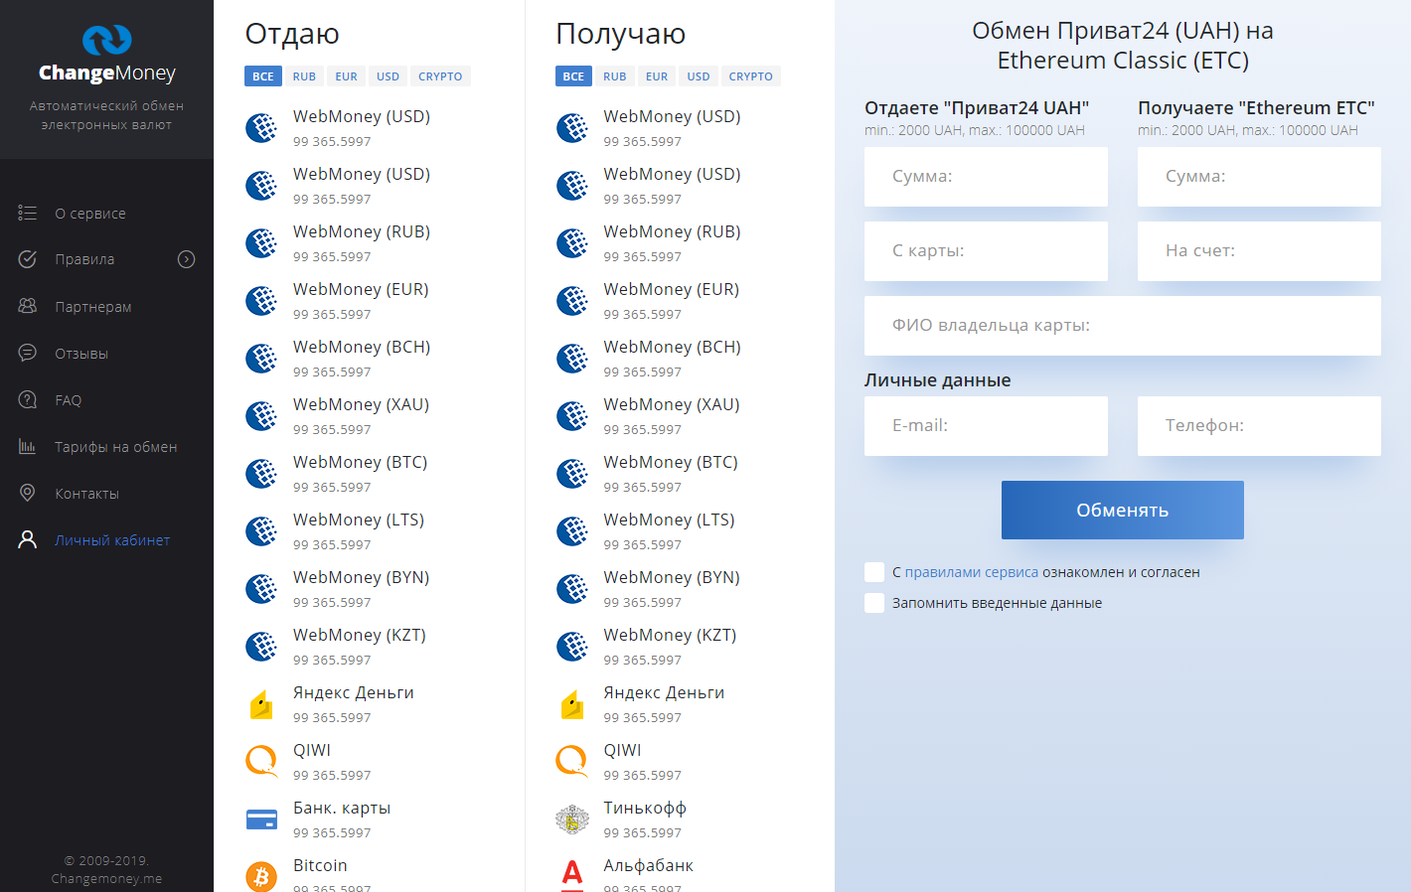The width and height of the screenshot is (1411, 892).
Task: Click the ChangeMoney logo icon
Action: pyautogui.click(x=106, y=40)
